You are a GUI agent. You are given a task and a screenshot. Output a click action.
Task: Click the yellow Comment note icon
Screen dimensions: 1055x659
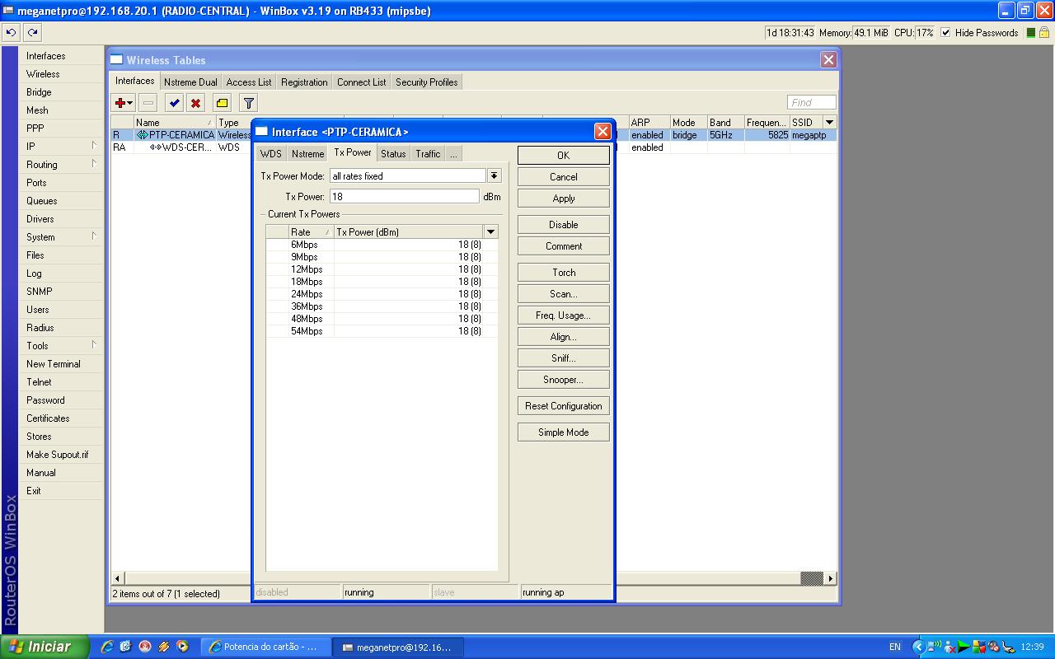tap(222, 103)
